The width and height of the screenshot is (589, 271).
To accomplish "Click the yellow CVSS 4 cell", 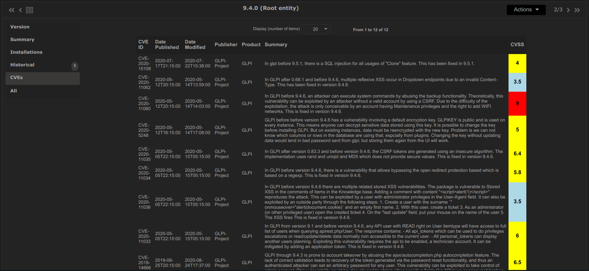I will coord(517,63).
